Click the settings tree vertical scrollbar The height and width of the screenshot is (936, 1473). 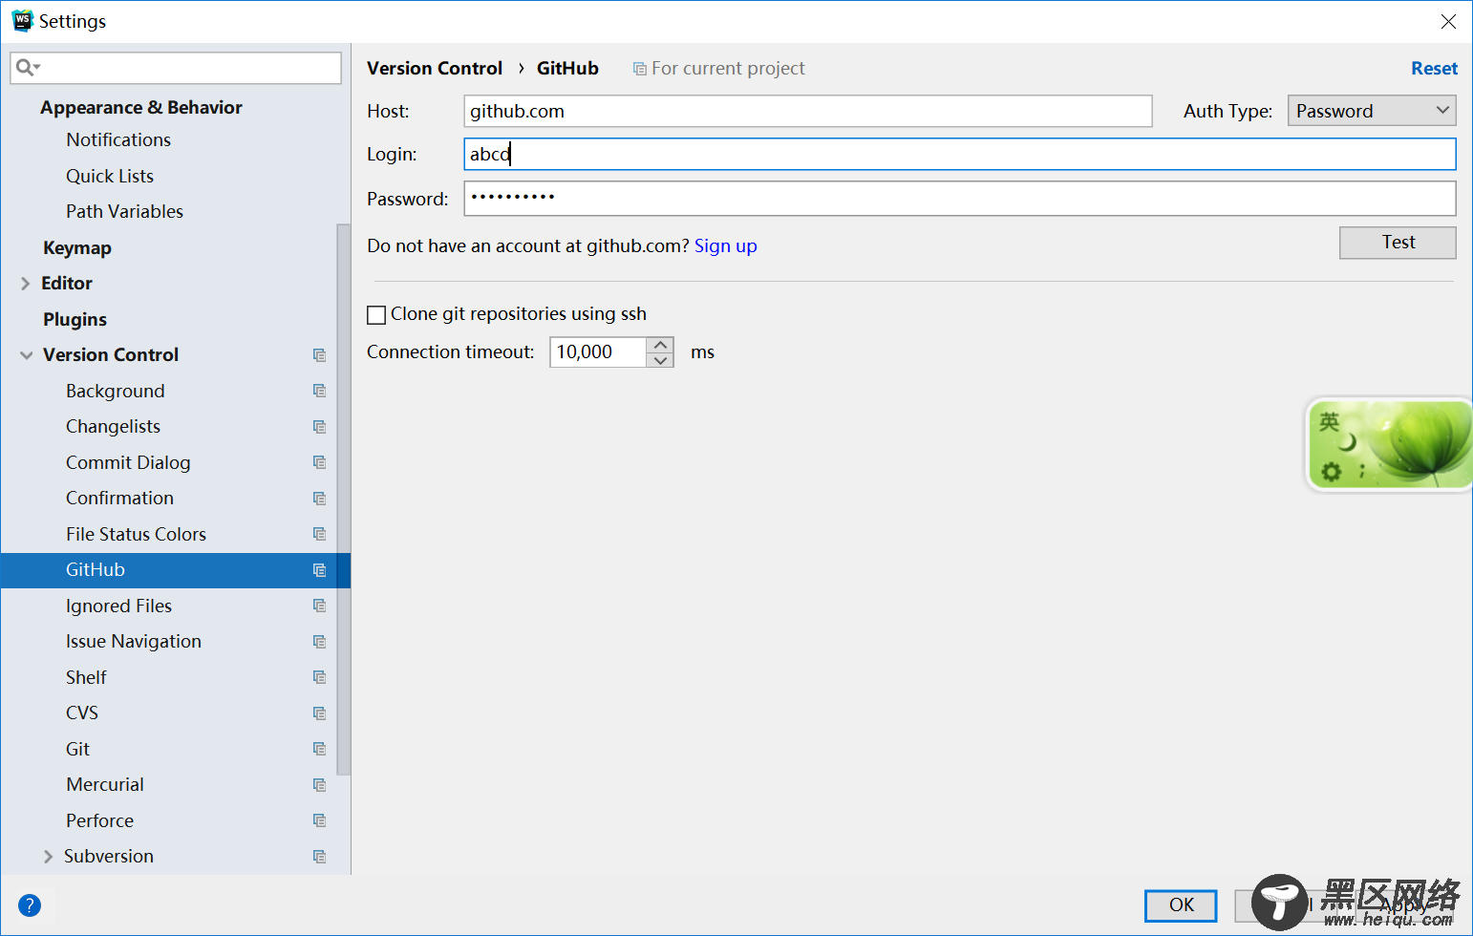coord(343,500)
